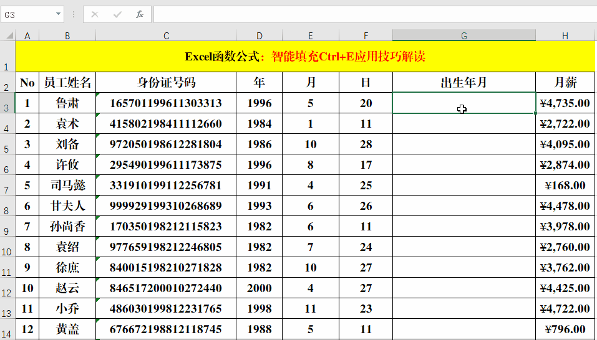Viewport: 597px width, 340px height.
Task: Select salary cell ¥4,735.00
Action: [x=565, y=103]
